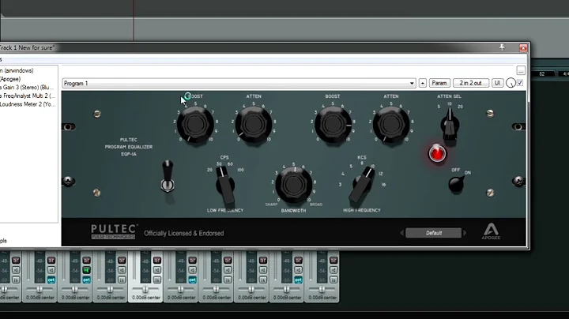Click the Apogee logo
The width and height of the screenshot is (569, 319).
click(x=491, y=231)
